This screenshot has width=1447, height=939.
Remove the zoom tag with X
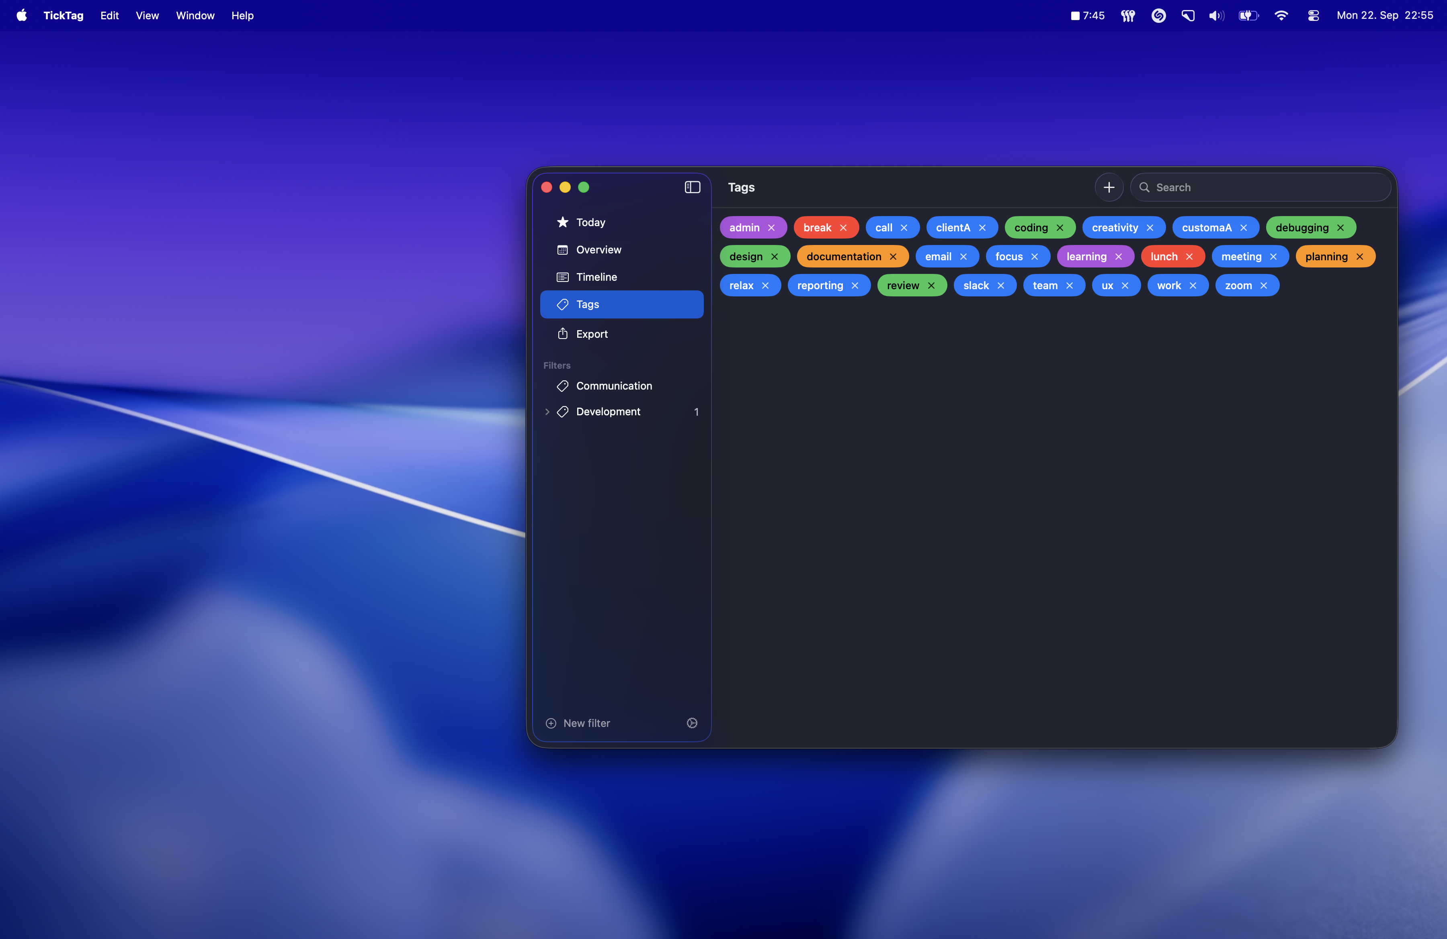[1263, 286]
